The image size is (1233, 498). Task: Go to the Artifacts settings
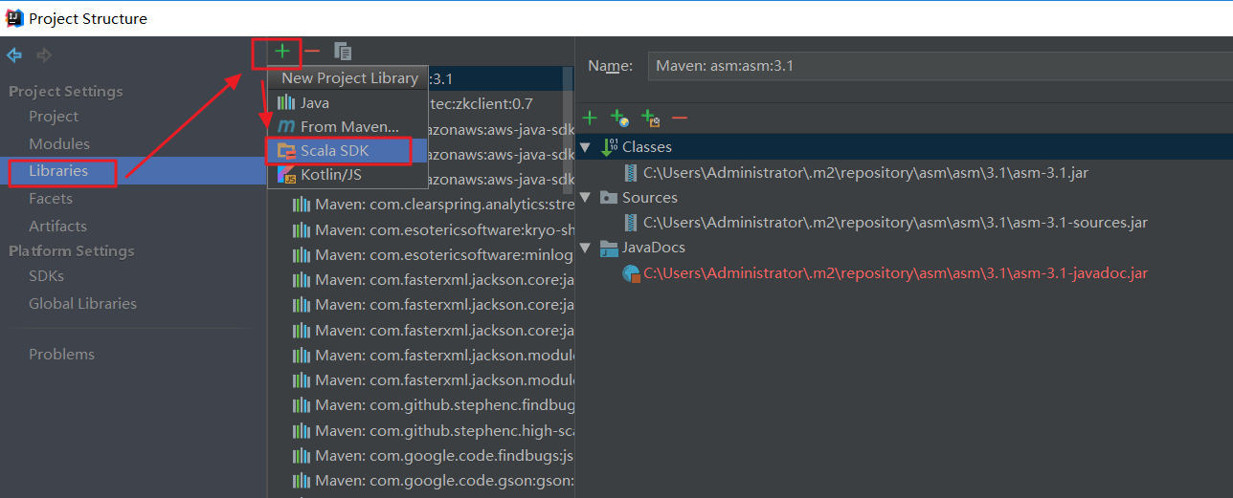click(x=57, y=226)
